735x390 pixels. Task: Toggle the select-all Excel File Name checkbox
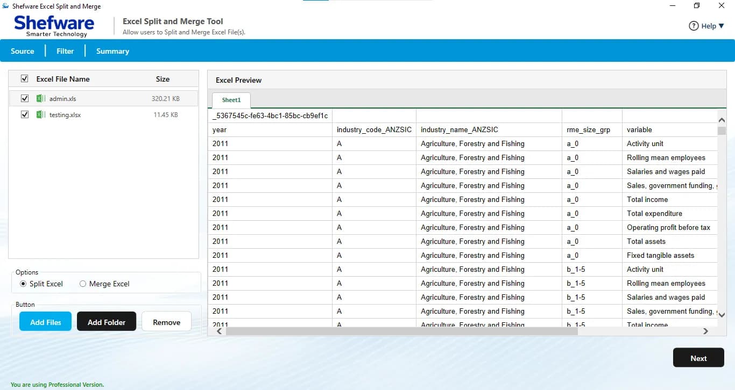point(24,79)
